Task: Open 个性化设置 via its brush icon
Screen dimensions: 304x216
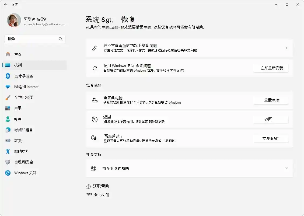Action: pyautogui.click(x=7, y=97)
